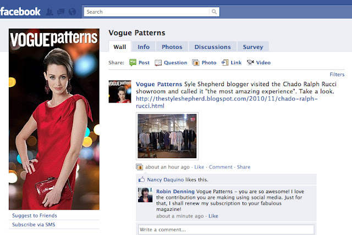This screenshot has height=235, width=352.
Task: Switch to the Info tab
Action: click(x=144, y=47)
